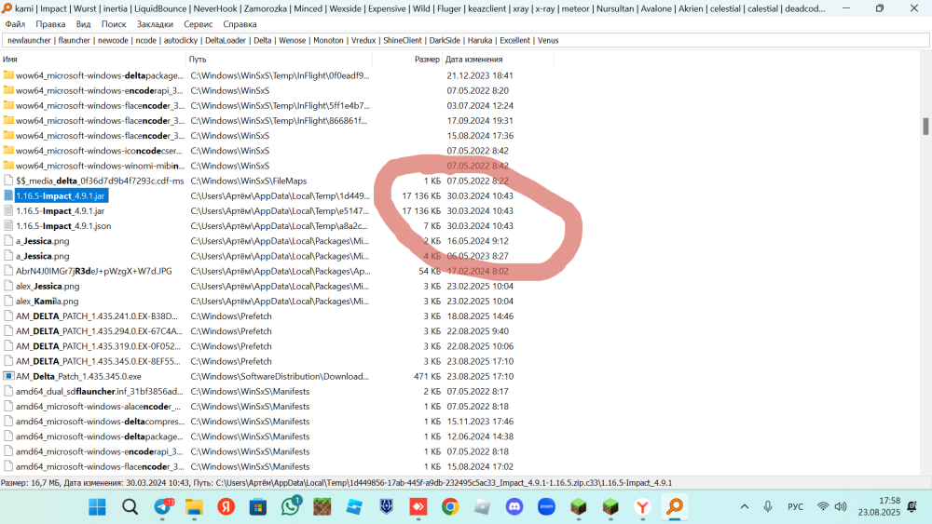
Task: Open the Файл menu
Action: tap(15, 24)
